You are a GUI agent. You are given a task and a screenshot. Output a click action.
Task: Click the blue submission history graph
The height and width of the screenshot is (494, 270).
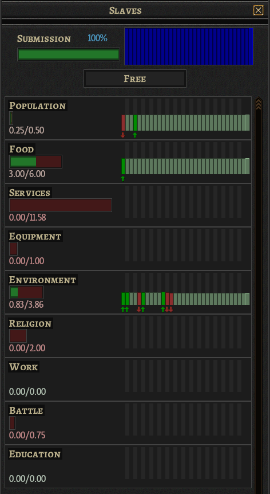(189, 46)
